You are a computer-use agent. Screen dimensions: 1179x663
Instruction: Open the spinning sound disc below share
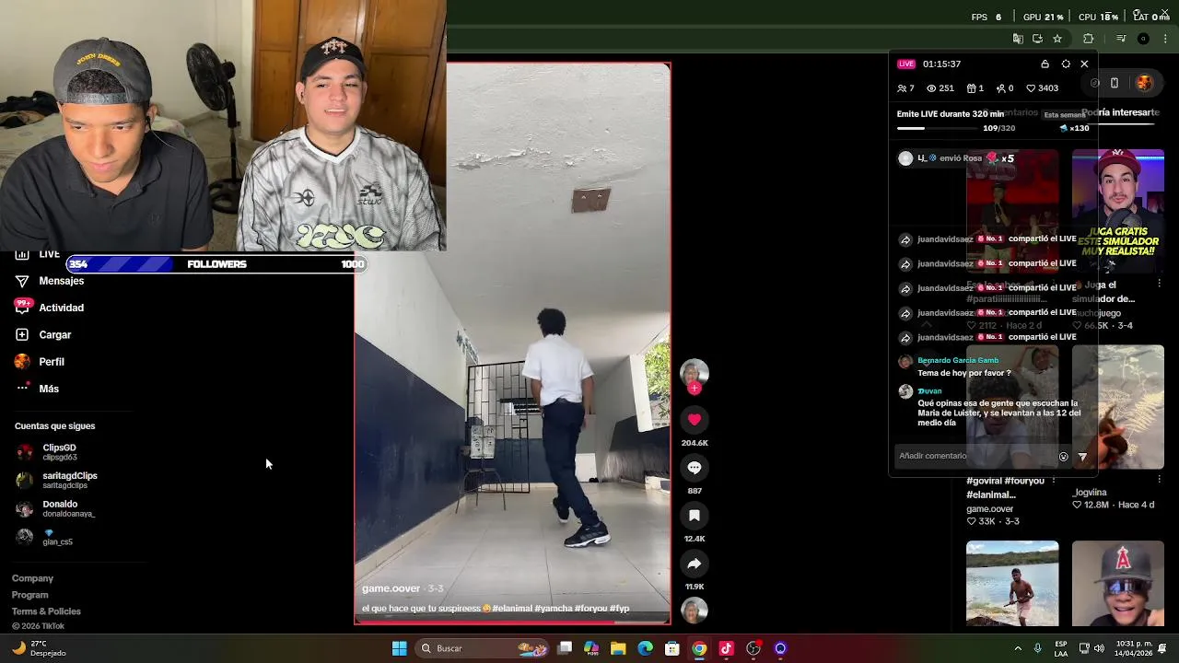tap(695, 611)
